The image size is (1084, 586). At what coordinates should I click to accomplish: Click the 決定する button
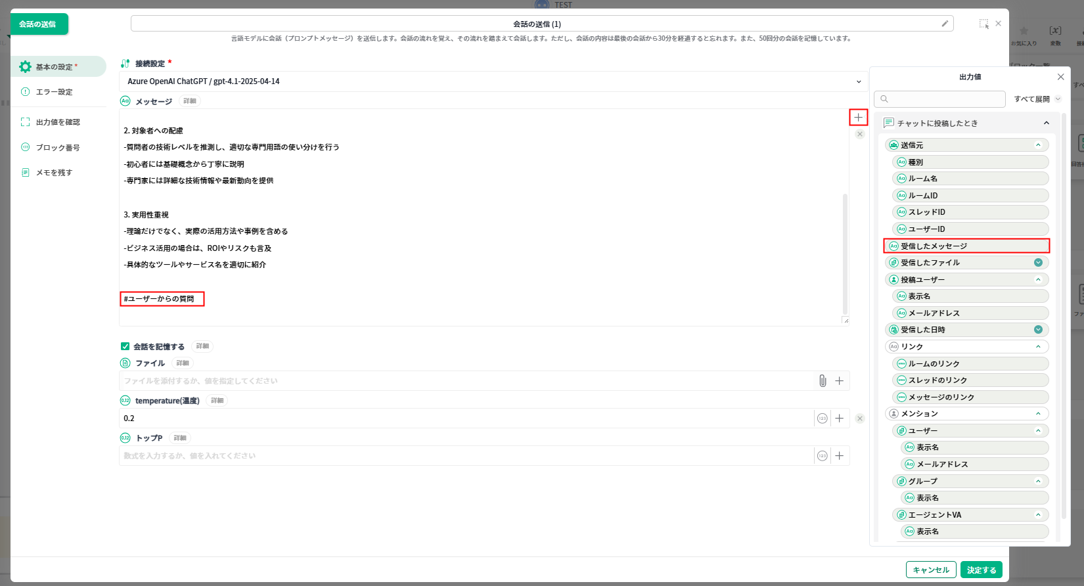[981, 570]
